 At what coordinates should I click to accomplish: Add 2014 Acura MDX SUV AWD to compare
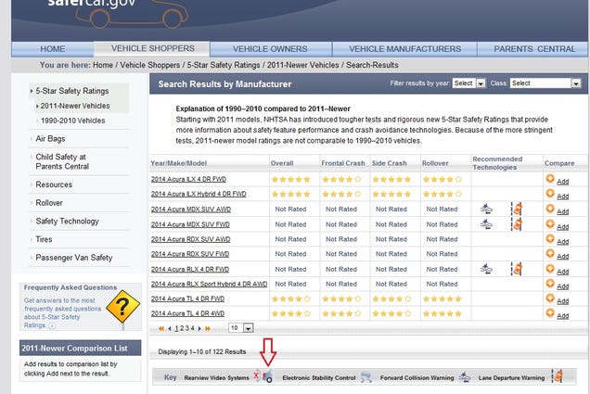pyautogui.click(x=558, y=210)
